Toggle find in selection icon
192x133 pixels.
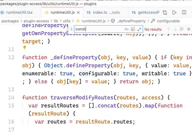(182, 29)
